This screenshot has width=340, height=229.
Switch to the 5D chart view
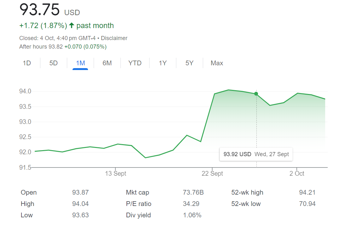tap(54, 63)
